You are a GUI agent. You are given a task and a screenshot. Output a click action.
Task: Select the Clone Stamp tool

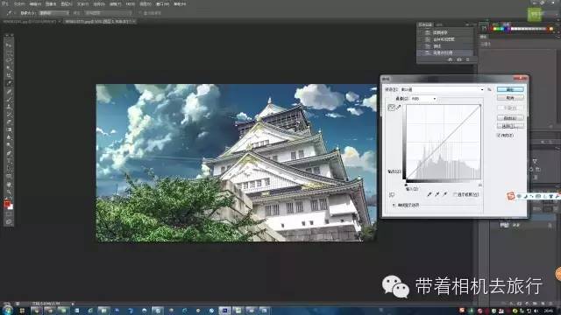click(x=9, y=107)
